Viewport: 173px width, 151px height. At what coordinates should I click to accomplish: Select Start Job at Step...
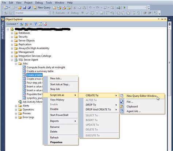tap(60, 84)
